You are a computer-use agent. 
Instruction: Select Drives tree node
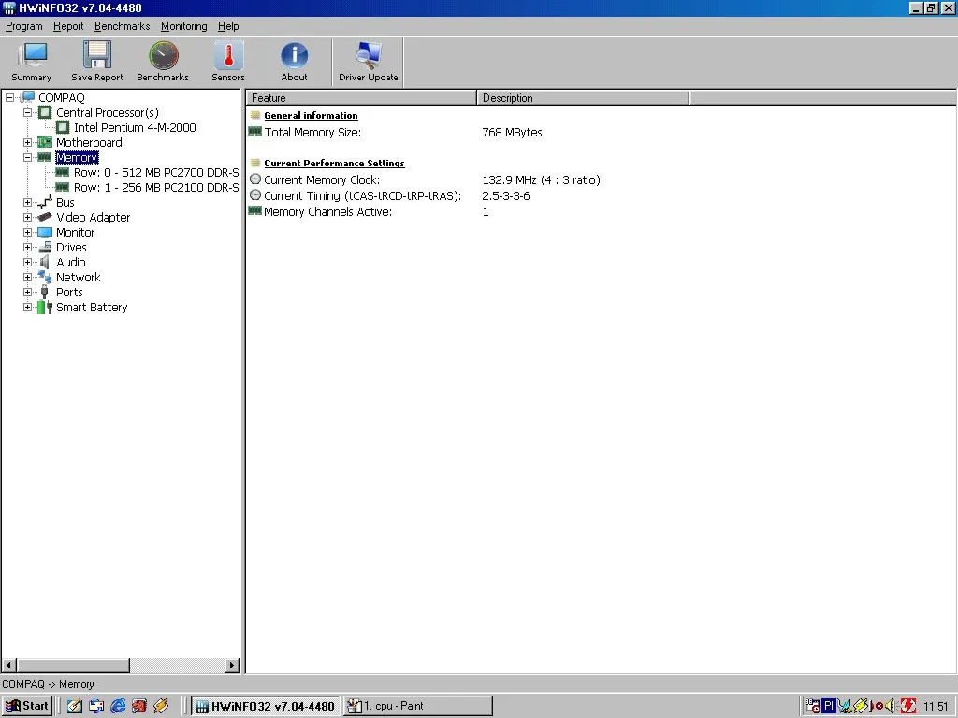[71, 247]
